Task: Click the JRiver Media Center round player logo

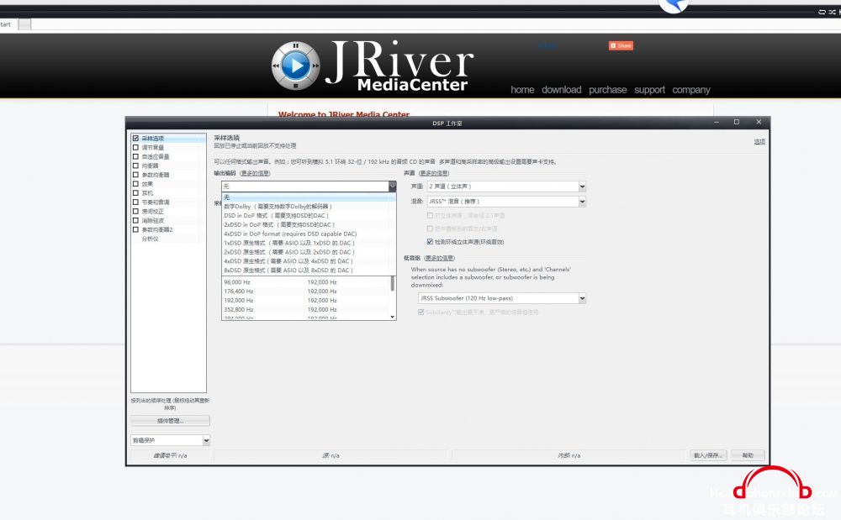Action: point(295,66)
